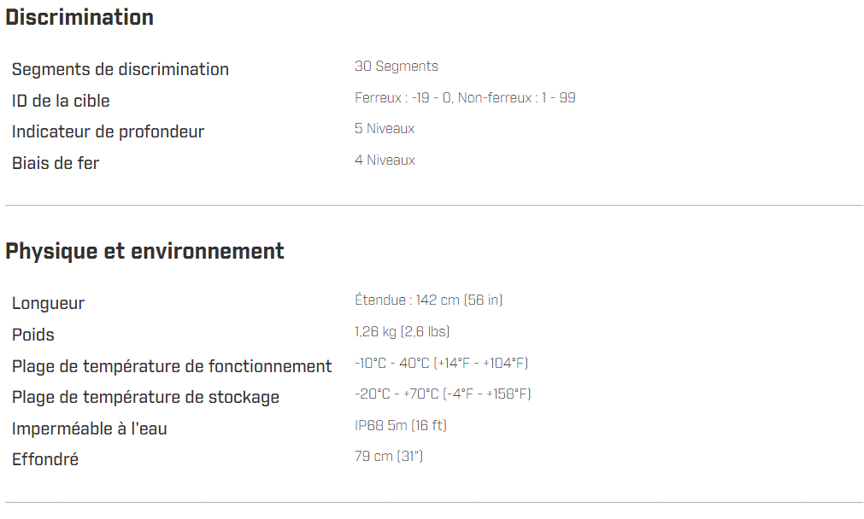Click the Physique et environnement heading
The image size is (864, 519).
click(144, 252)
